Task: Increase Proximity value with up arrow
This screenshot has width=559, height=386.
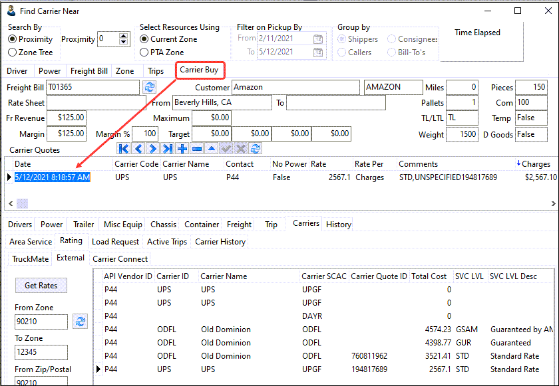Action: click(x=123, y=36)
